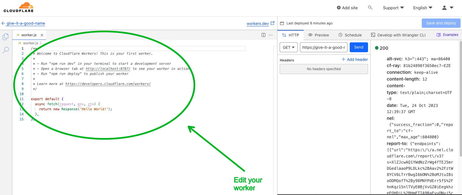Toggle split editor layout icon
The image size is (462, 195).
pos(263,35)
